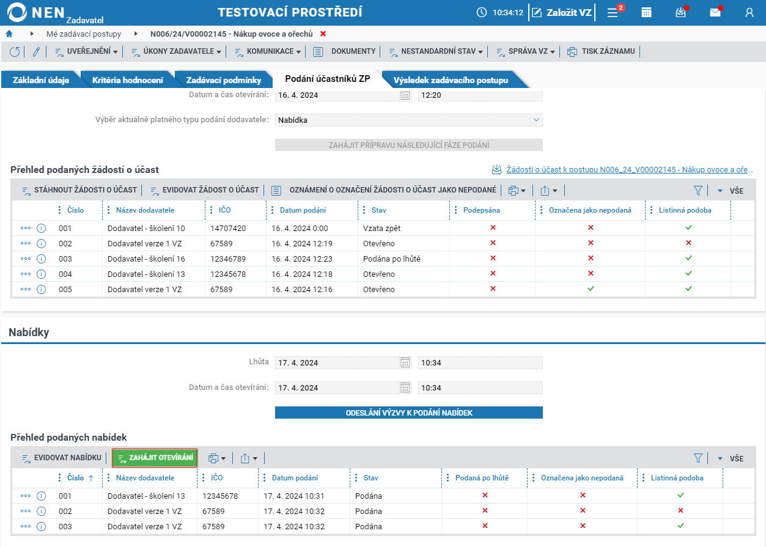Open the KOMUNIKACE menu

[268, 51]
